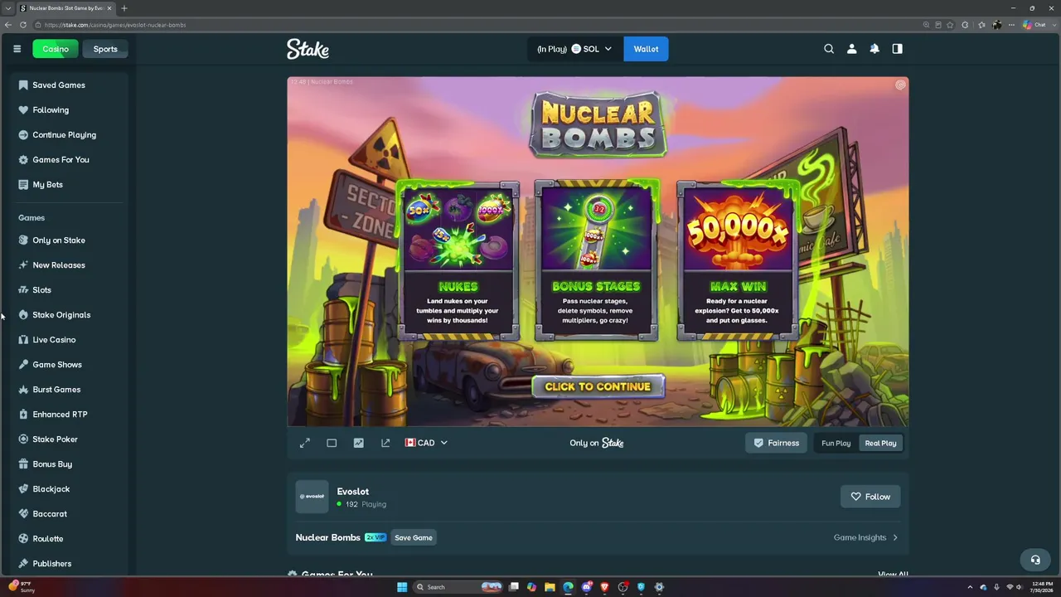
Task: Select Real Play mode
Action: click(x=880, y=443)
